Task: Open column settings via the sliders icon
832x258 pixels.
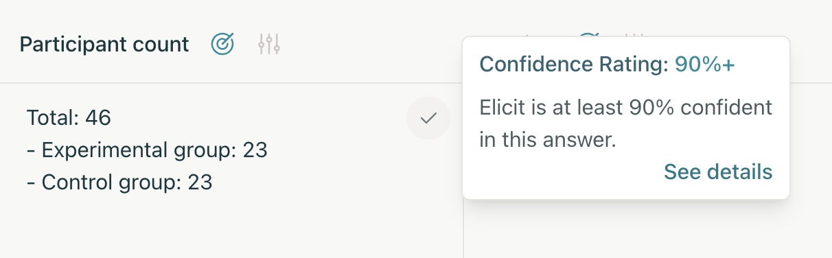Action: coord(269,45)
